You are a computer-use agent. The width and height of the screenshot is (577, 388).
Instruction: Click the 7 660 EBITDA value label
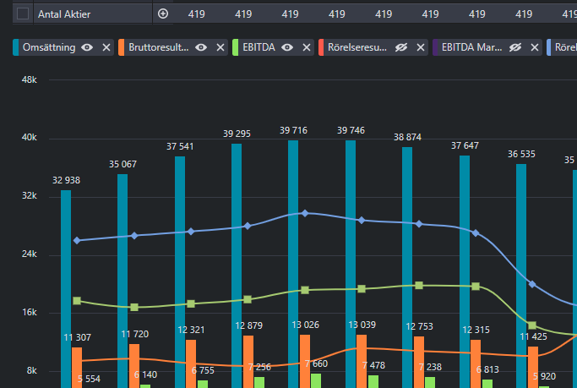point(316,363)
